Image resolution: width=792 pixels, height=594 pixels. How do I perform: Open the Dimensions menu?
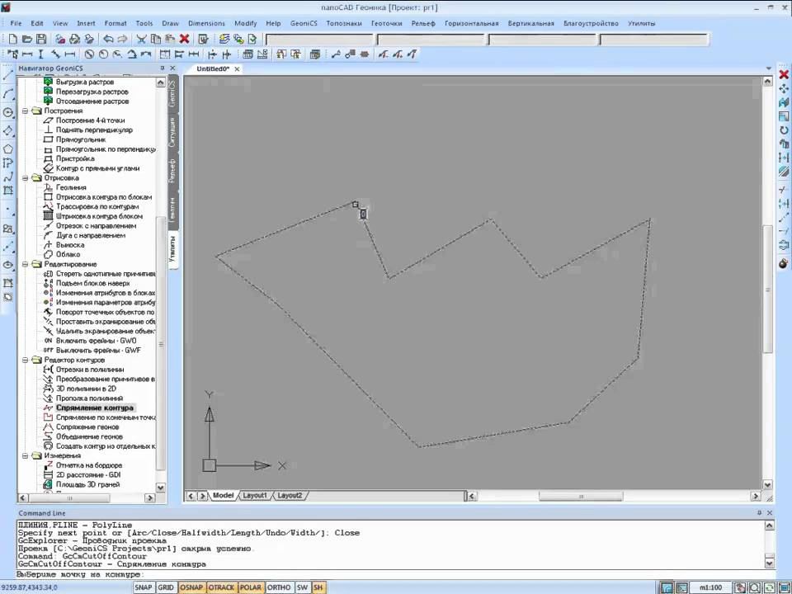206,23
